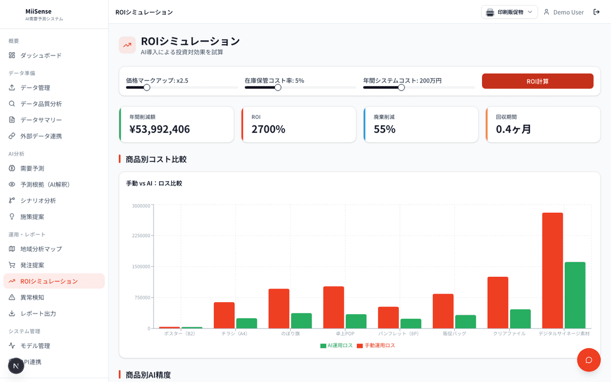The height and width of the screenshot is (382, 611).
Task: Open シナリオ分析 in sidebar
Action: click(x=54, y=200)
